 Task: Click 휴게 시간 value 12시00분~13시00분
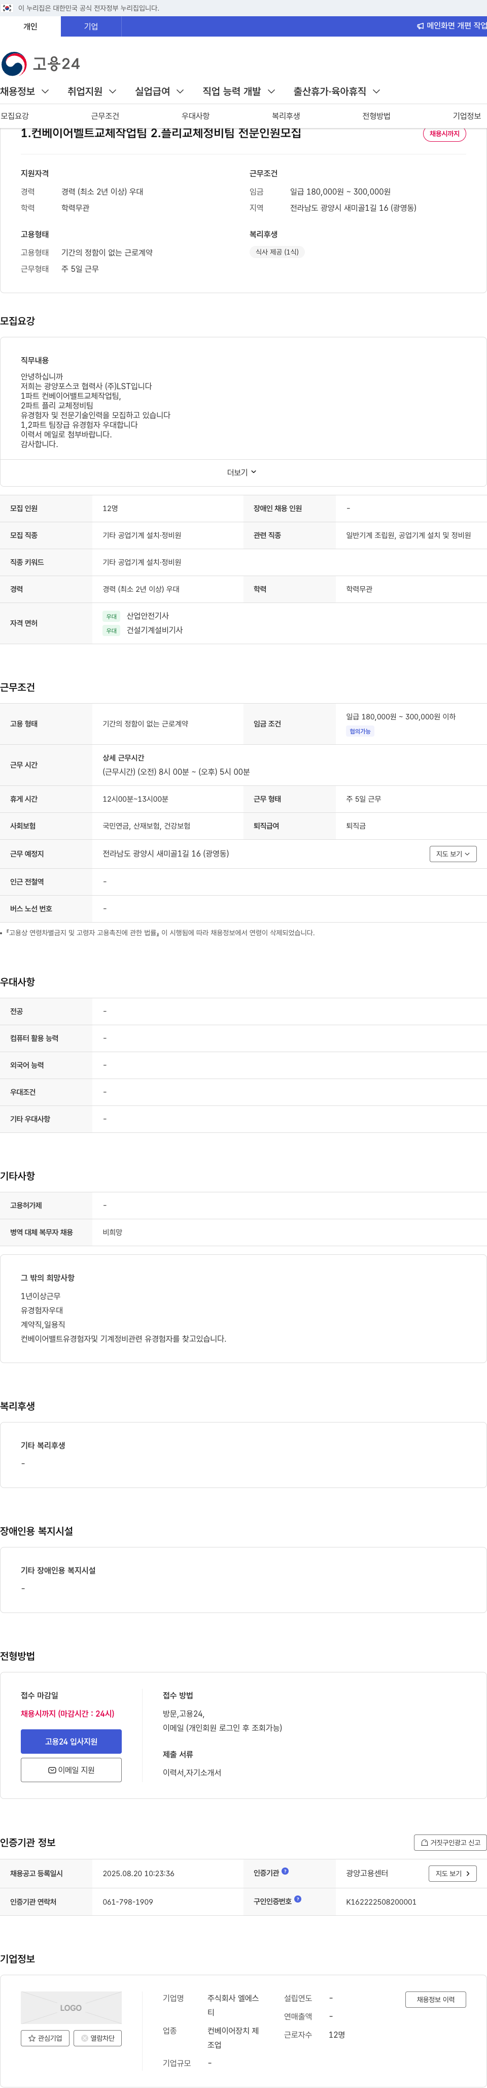[x=135, y=799]
